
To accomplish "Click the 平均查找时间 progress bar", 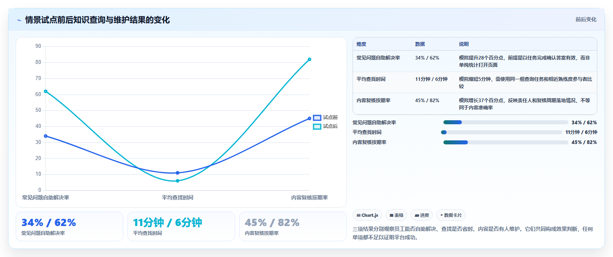I will click(502, 132).
